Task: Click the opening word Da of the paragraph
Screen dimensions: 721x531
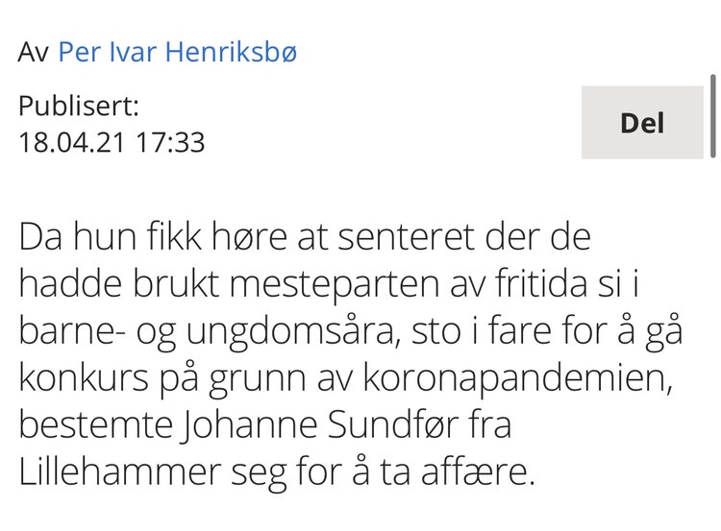Action: 40,236
